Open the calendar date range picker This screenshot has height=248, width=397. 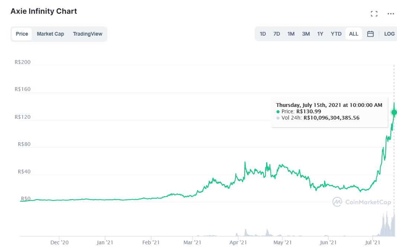point(370,34)
